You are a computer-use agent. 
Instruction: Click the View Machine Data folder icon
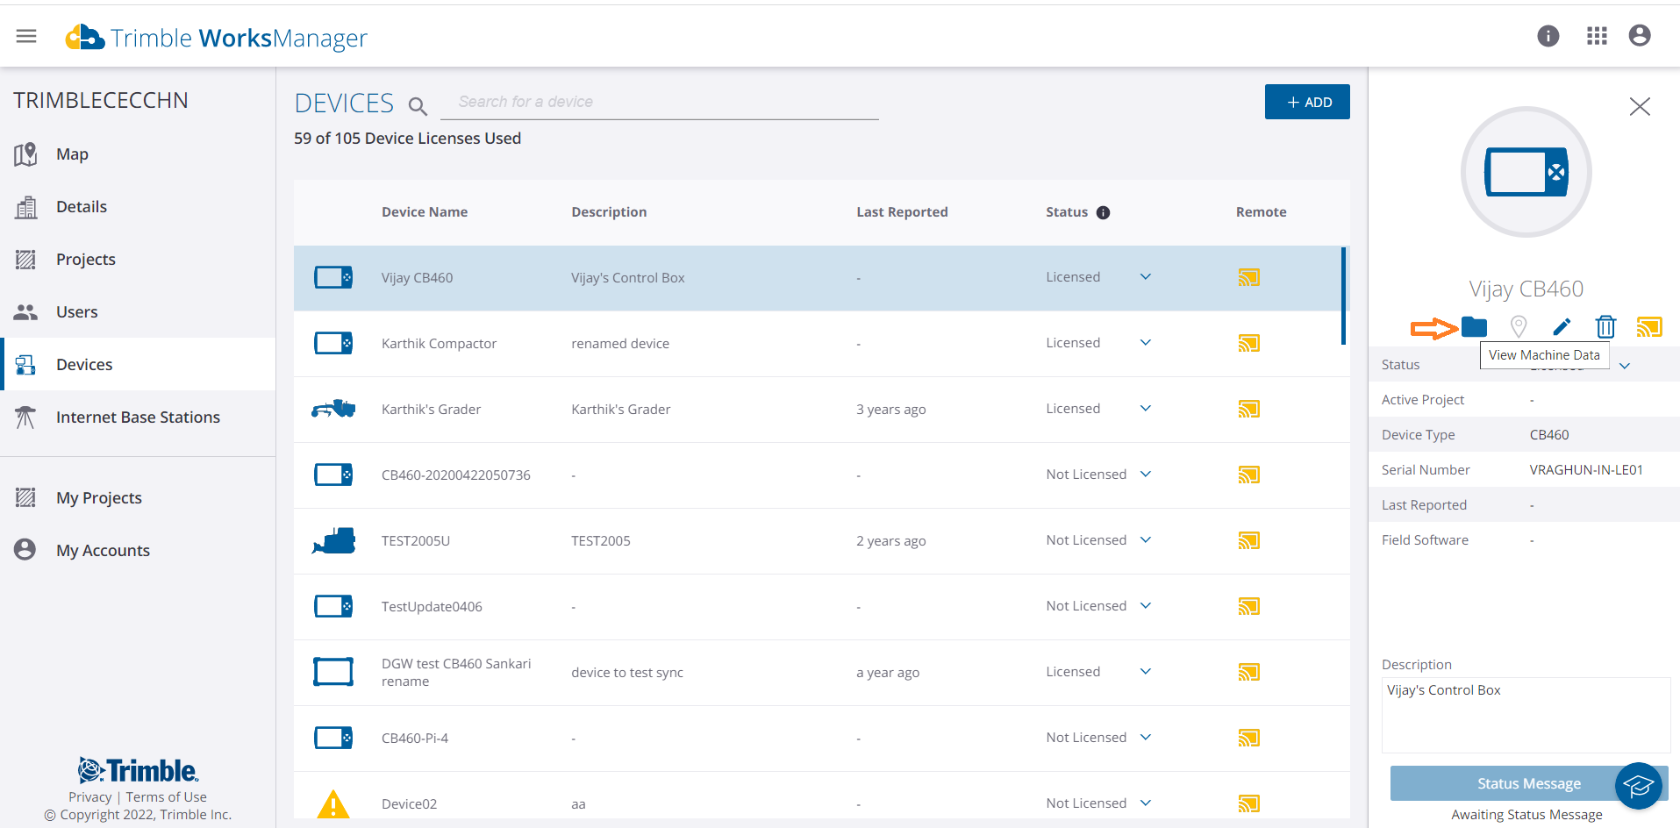(1474, 327)
